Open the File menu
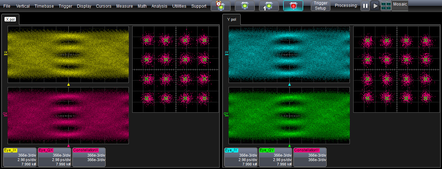Screen dimensions: 442x169 [7, 6]
